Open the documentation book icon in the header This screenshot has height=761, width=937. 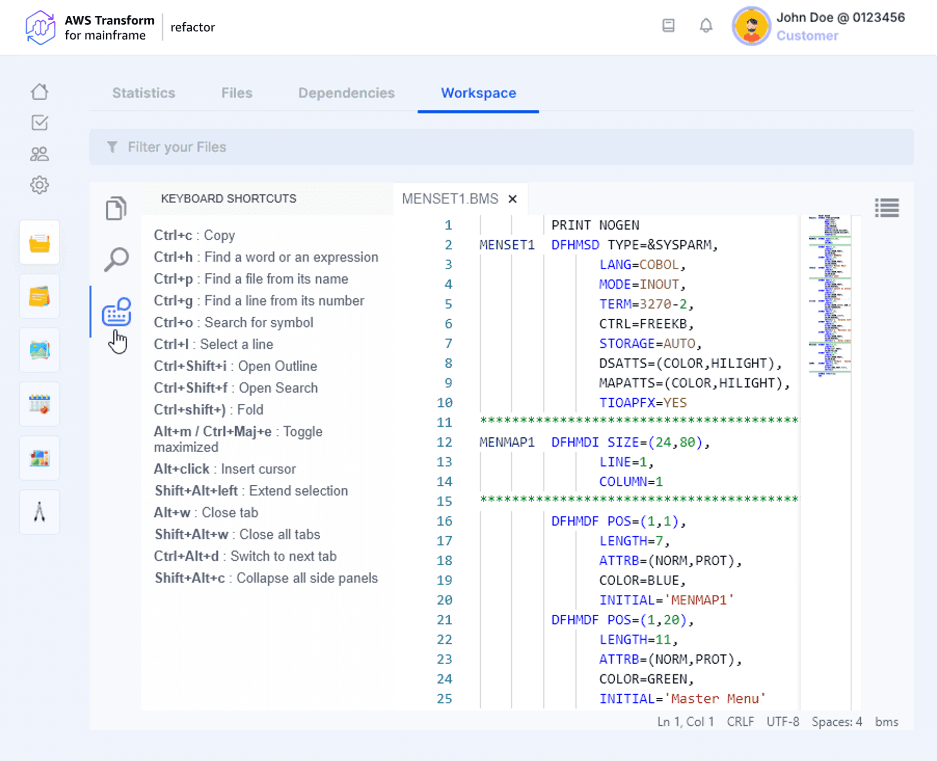669,26
